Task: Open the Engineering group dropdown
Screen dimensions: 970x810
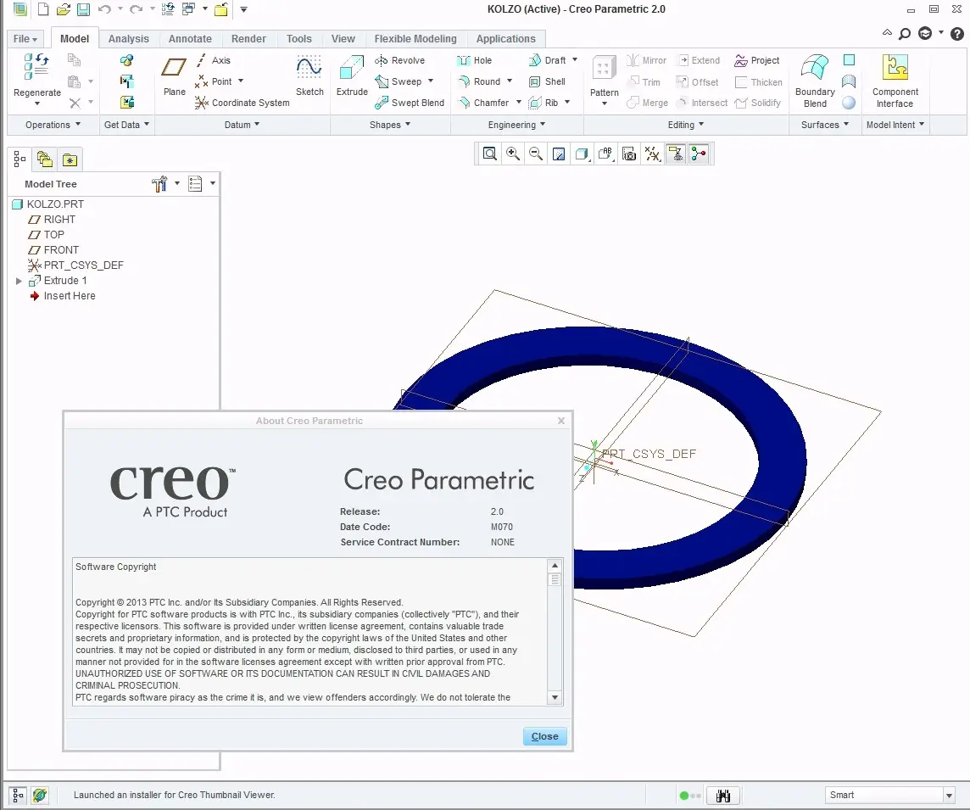Action: tap(517, 125)
